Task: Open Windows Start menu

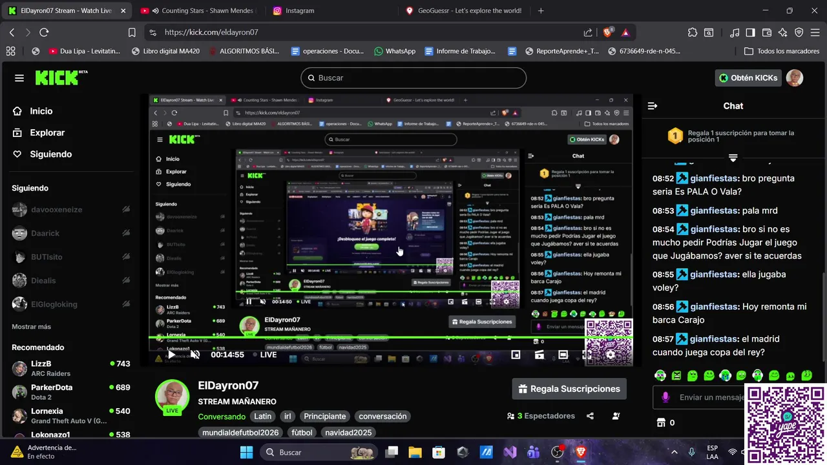Action: click(246, 452)
